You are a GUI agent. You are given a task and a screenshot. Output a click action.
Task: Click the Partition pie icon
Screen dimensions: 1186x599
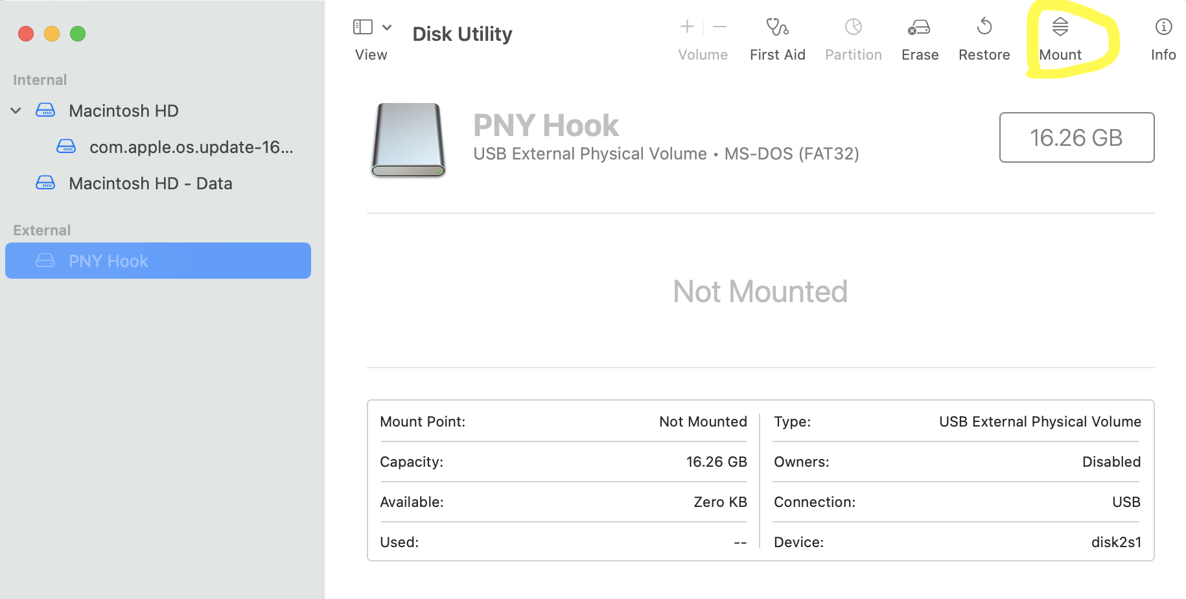pos(853,27)
